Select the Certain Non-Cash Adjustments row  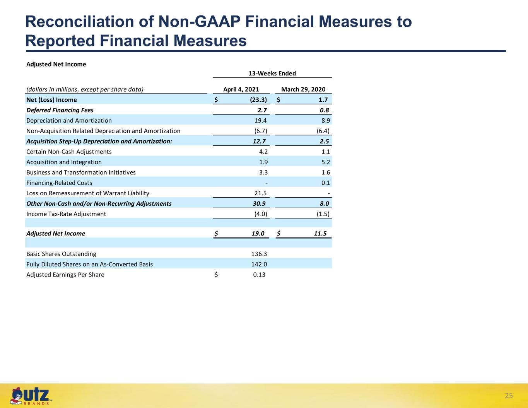click(x=179, y=152)
